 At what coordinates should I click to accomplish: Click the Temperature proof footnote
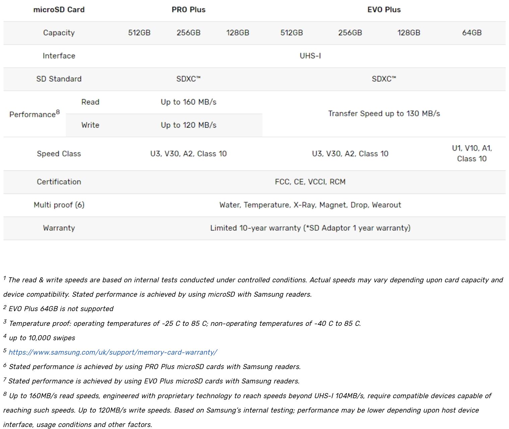click(x=182, y=324)
